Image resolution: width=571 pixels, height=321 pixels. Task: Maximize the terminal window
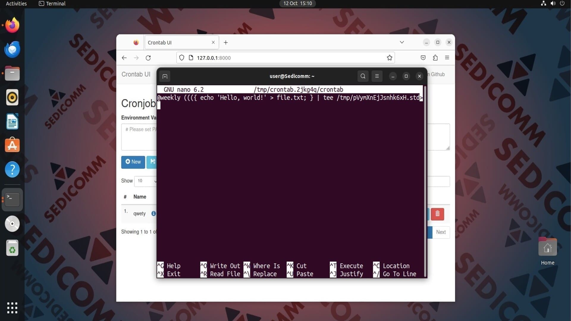pos(406,76)
